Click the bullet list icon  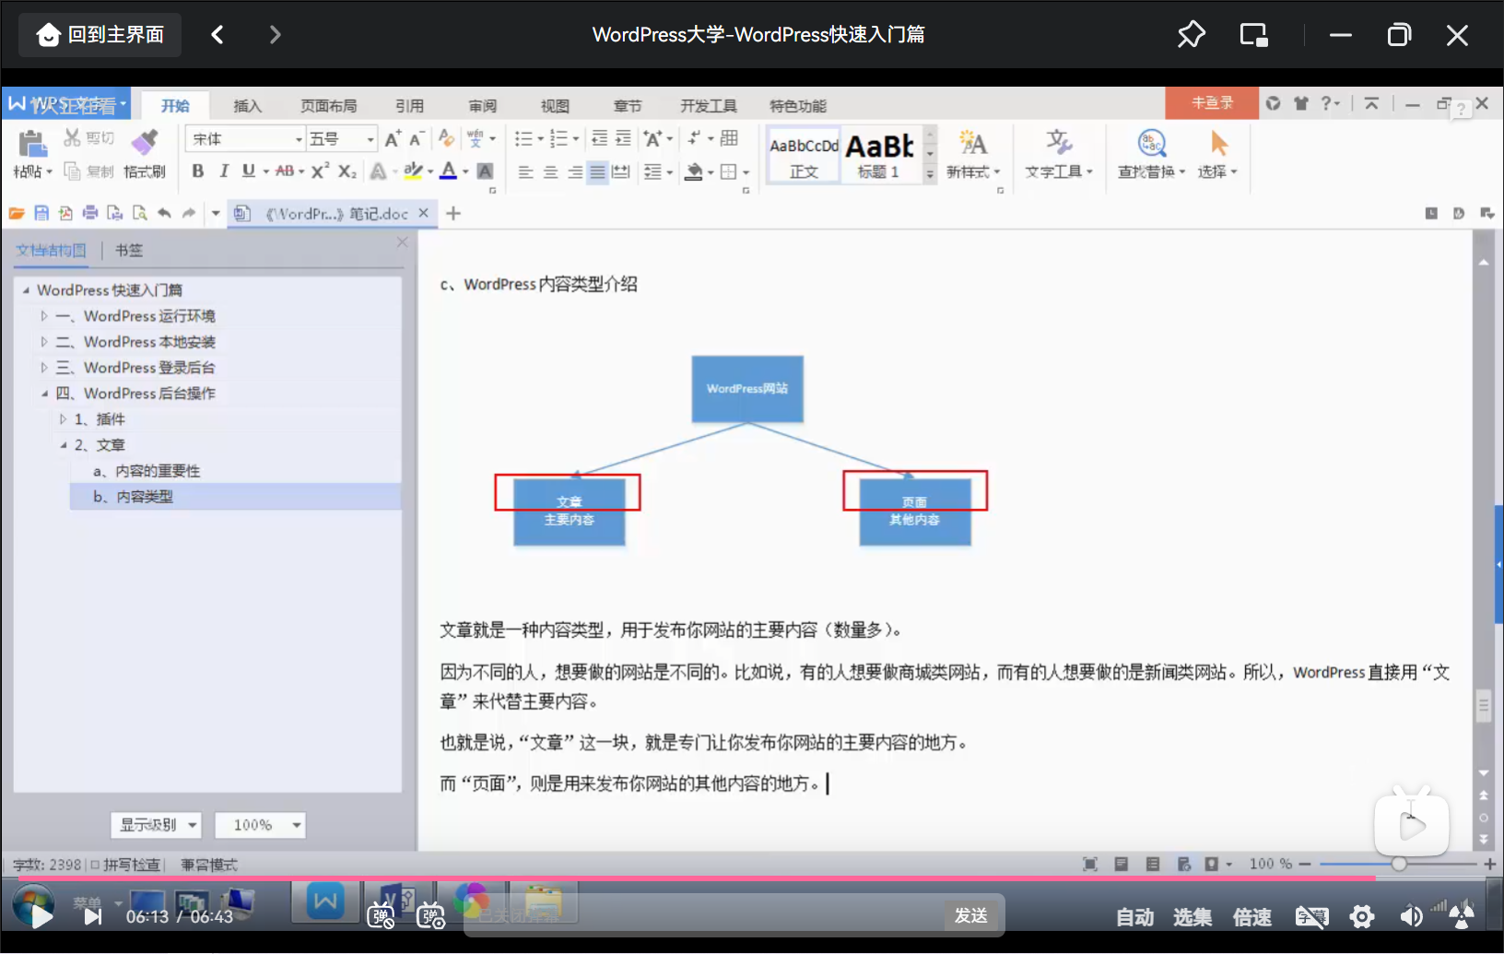(523, 139)
